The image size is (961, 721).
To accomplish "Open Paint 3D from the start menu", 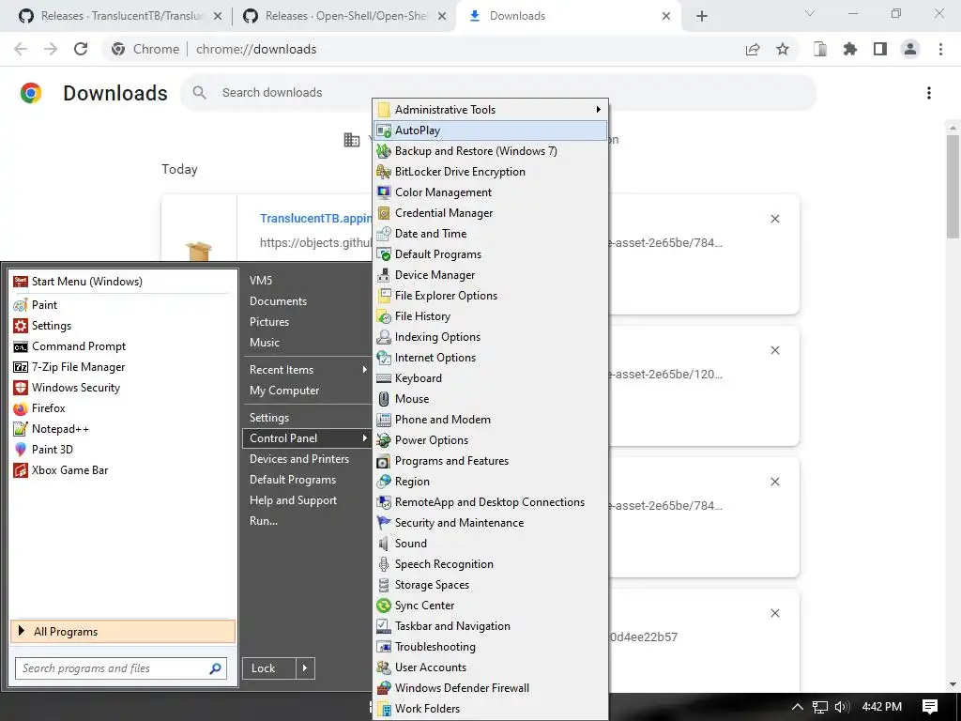I will (123, 450).
